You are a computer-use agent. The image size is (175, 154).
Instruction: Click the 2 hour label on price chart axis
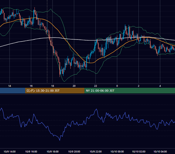(x=139, y=86)
